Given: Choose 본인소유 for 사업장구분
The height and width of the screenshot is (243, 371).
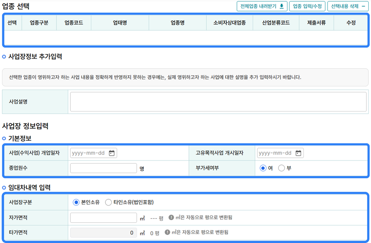Looking at the screenshot, I should pos(76,202).
